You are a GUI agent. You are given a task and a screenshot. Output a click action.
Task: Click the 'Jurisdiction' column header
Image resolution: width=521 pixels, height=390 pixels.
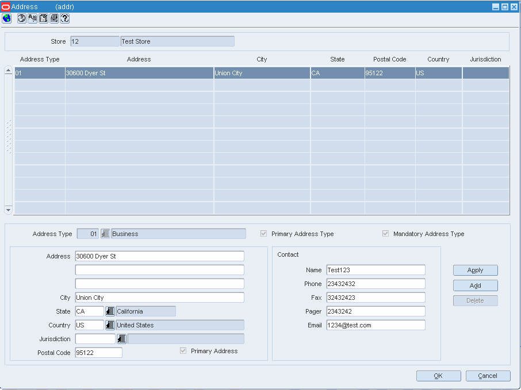coord(485,59)
